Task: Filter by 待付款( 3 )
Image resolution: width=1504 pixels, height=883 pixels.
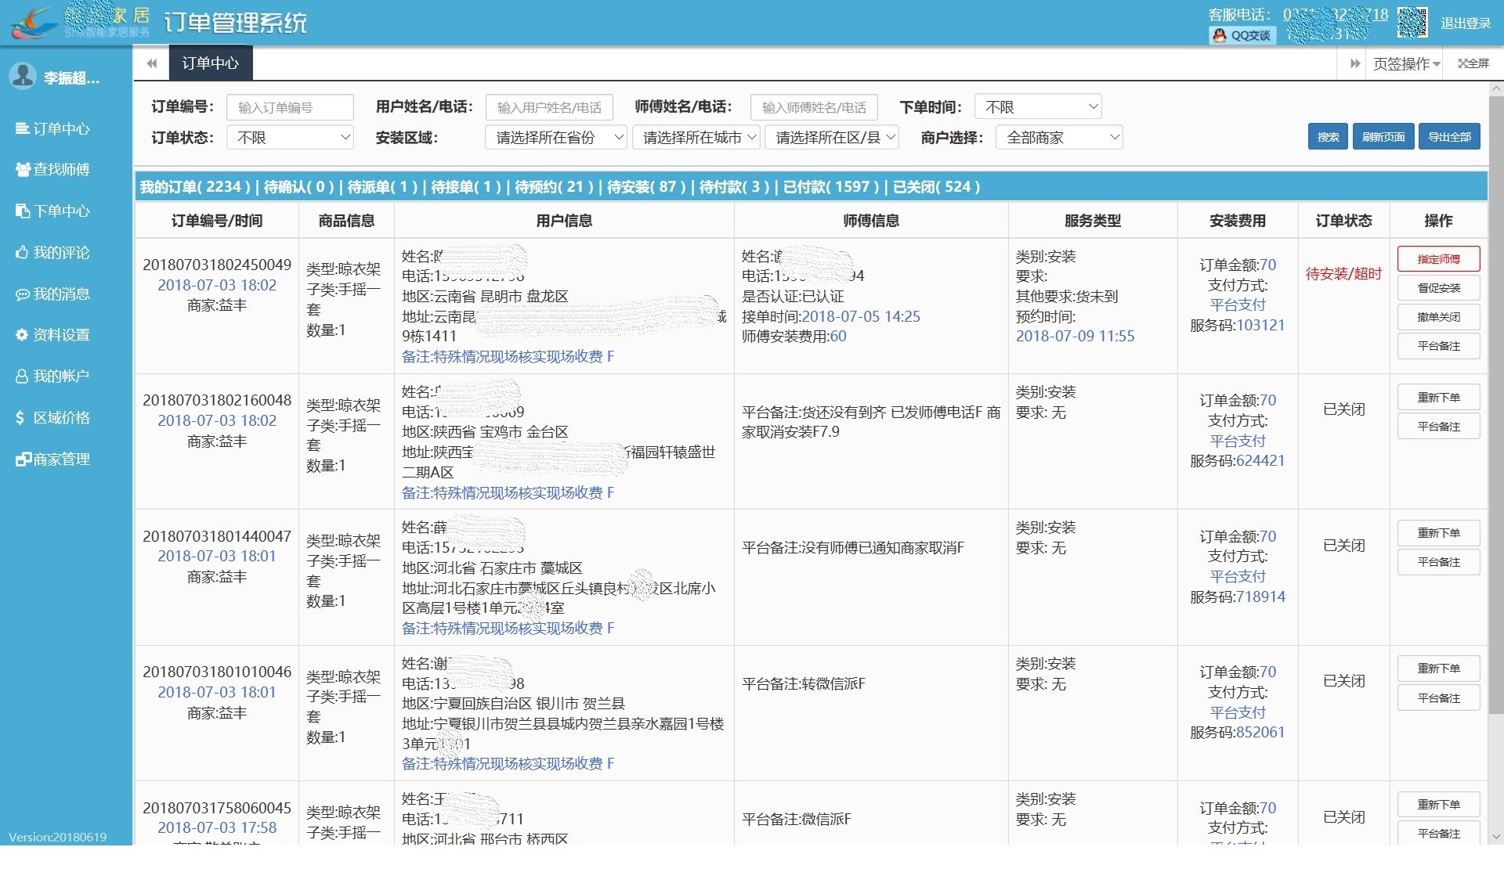Action: point(735,186)
